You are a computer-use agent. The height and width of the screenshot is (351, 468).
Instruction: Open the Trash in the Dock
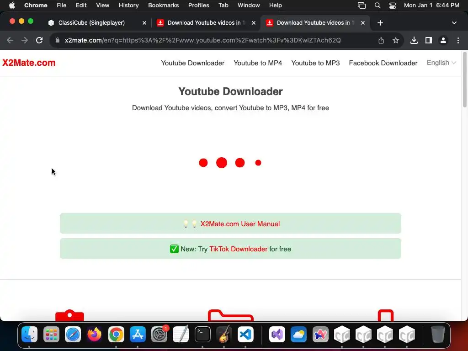438,334
